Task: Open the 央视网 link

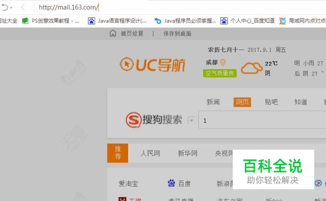Action: [x=224, y=153]
